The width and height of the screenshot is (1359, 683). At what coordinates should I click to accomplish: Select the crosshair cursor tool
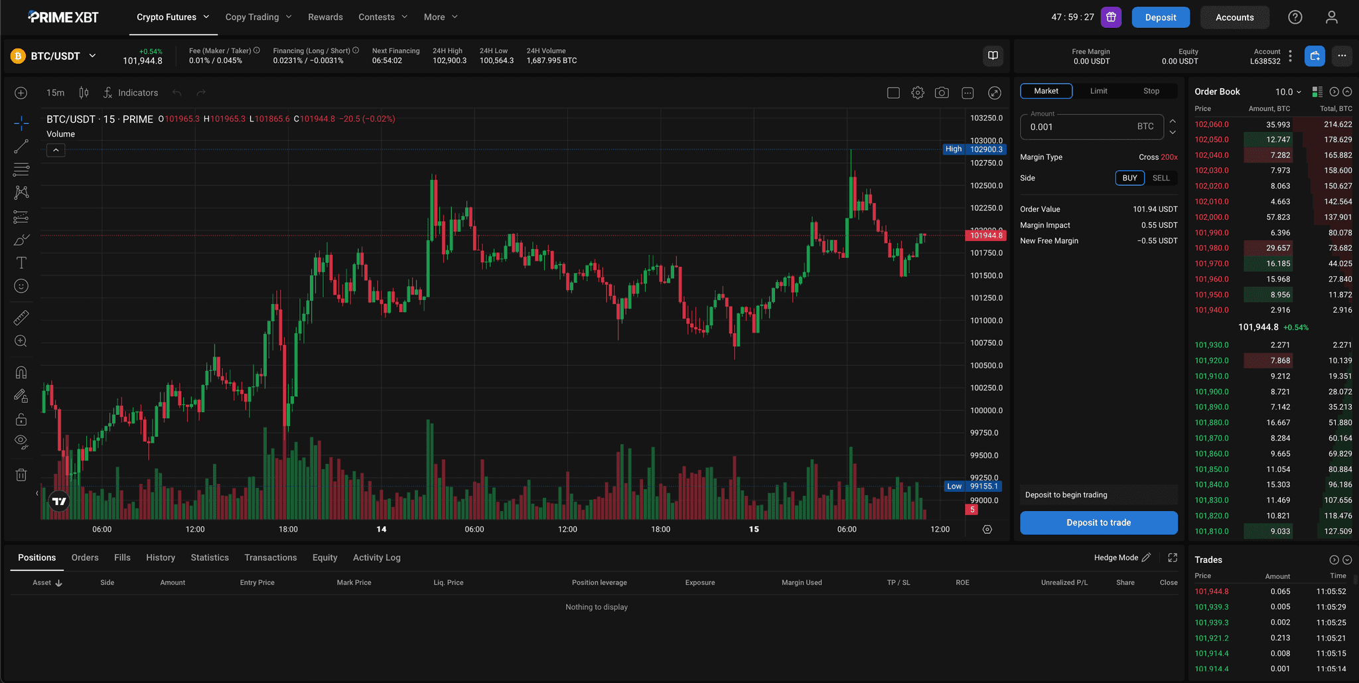21,123
